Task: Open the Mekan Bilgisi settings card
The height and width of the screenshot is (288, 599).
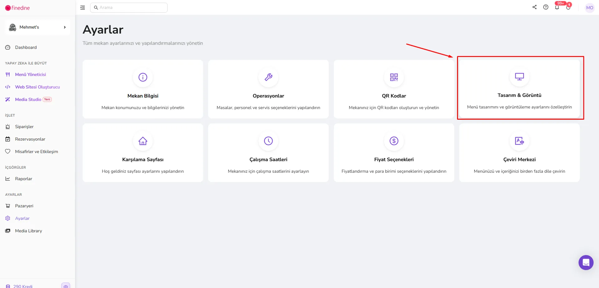Action: coord(143,89)
